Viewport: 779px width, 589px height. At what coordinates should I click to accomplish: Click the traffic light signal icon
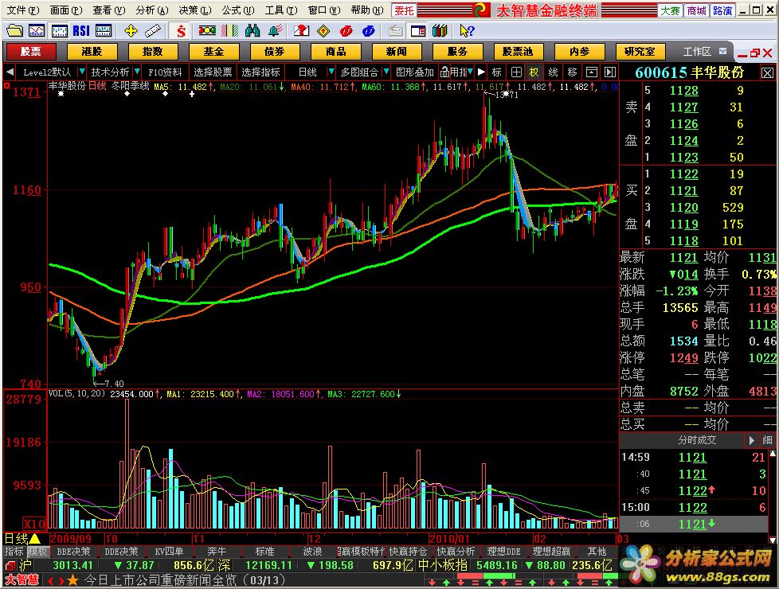[x=206, y=31]
